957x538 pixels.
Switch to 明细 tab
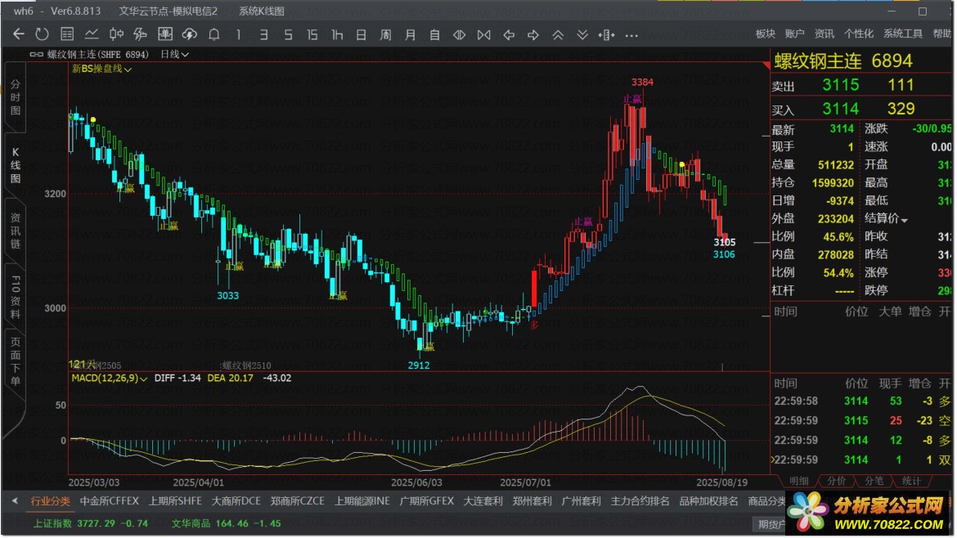tap(798, 482)
